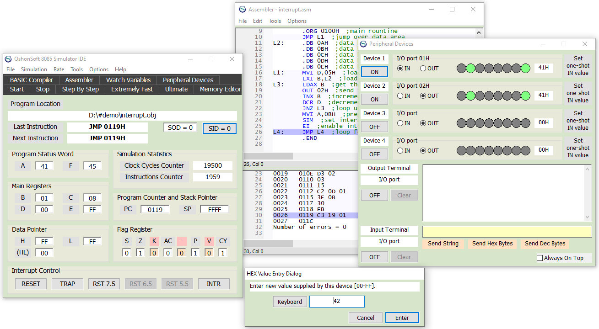Click the PC register value 0119

click(x=155, y=209)
